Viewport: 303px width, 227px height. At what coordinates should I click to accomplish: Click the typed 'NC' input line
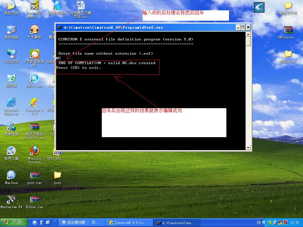(59, 58)
